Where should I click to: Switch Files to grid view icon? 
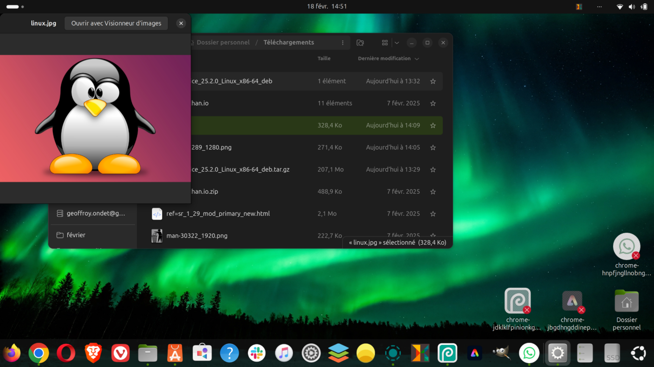385,43
